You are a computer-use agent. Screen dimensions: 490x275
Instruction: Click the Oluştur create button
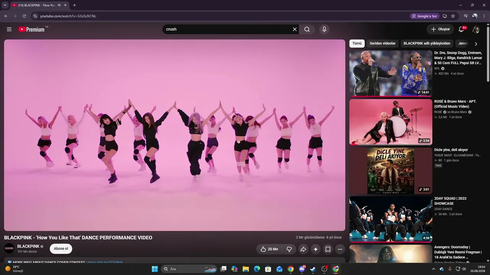440,29
